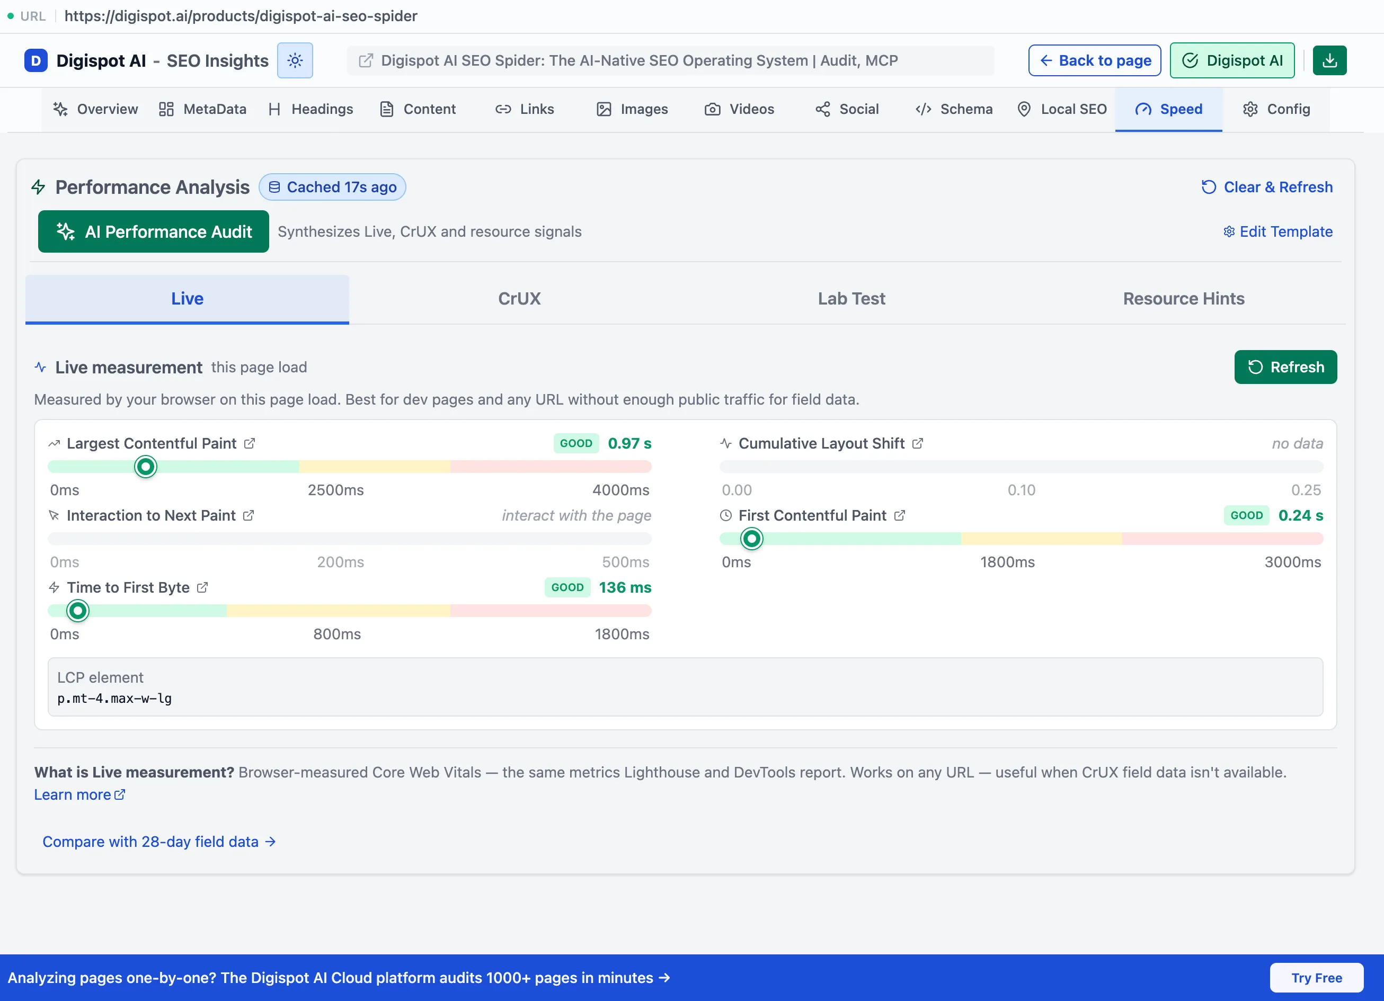Viewport: 1384px width, 1001px height.
Task: Open the Overview tab
Action: point(95,109)
